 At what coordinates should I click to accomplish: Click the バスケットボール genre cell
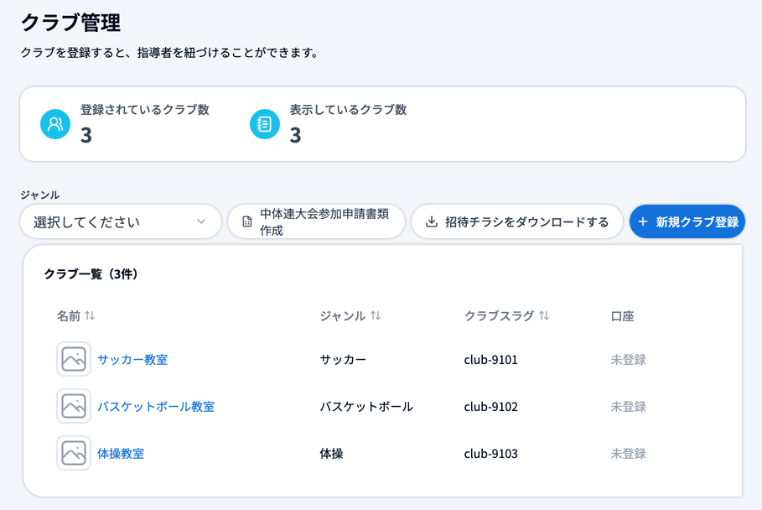[x=366, y=407]
